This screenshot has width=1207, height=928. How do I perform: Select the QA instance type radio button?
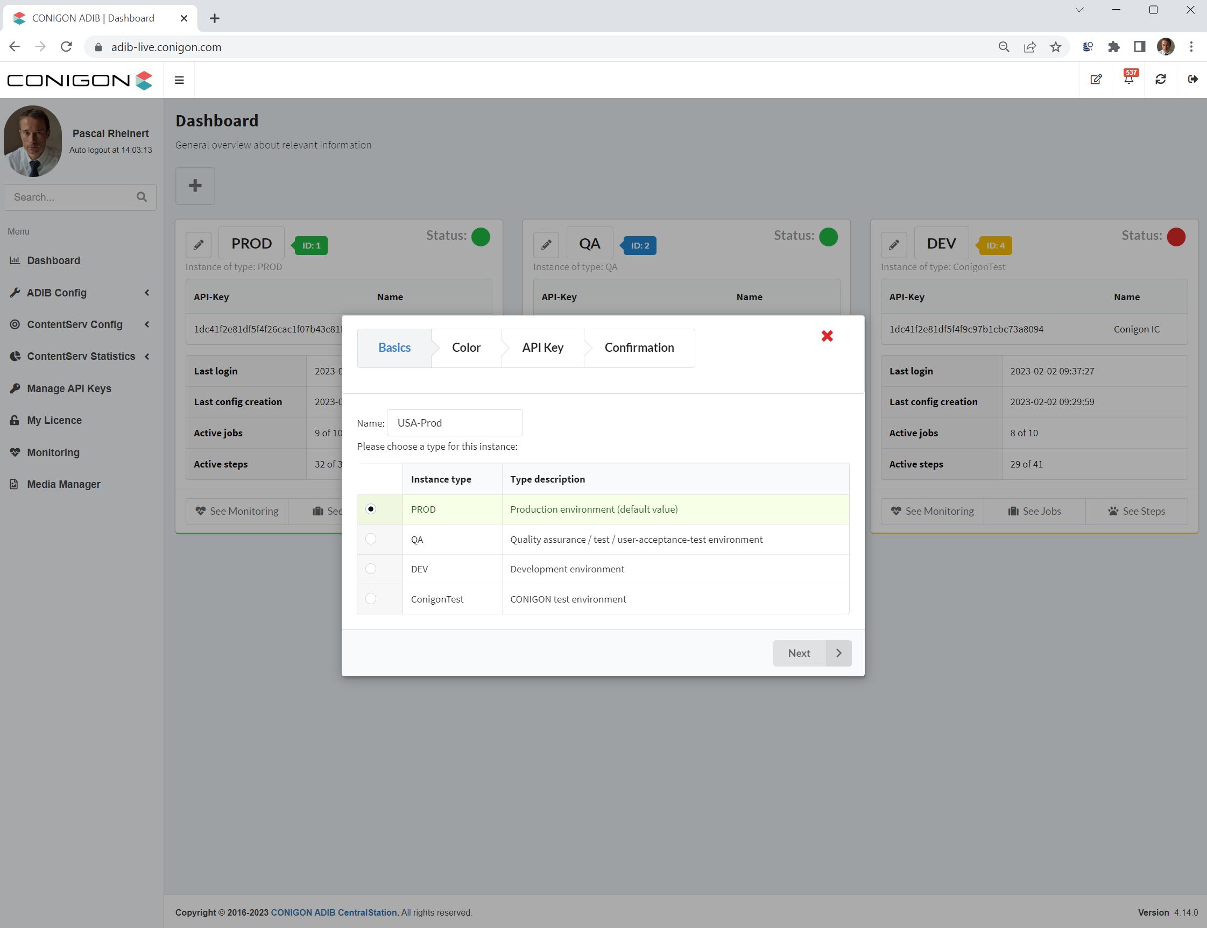(371, 539)
